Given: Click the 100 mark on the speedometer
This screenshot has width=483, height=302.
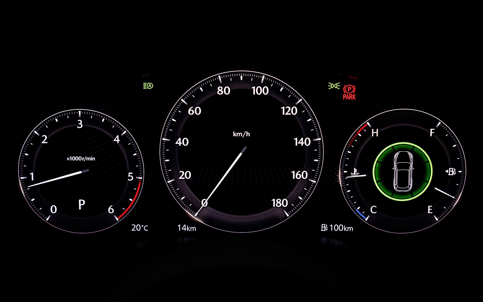Looking at the screenshot, I should (260, 91).
